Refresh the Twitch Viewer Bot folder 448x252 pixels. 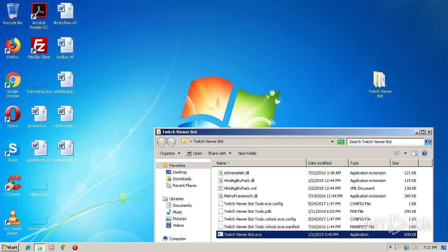(341, 142)
